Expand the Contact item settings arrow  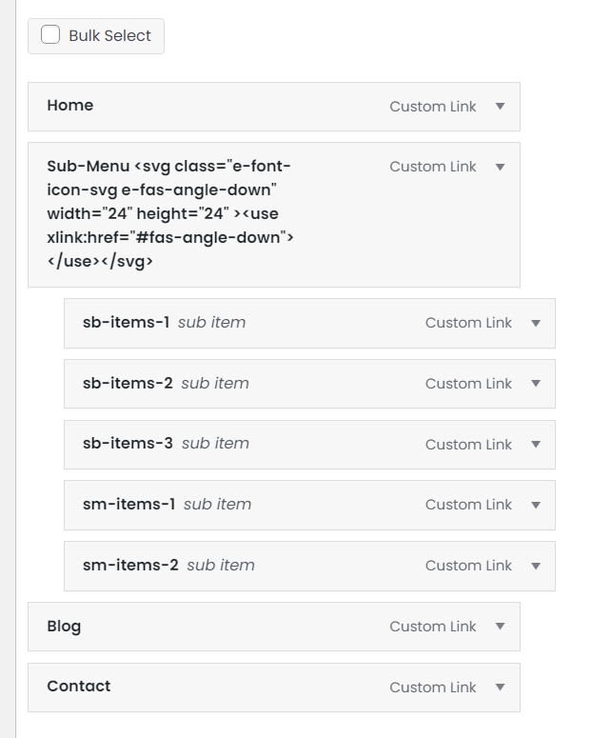coord(501,688)
